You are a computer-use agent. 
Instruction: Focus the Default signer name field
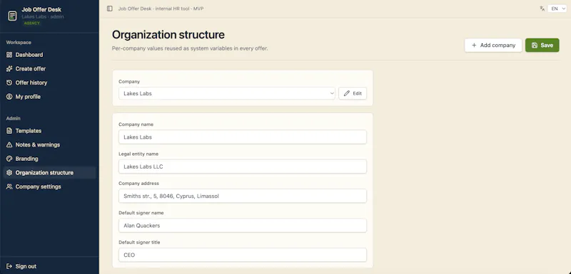243,226
